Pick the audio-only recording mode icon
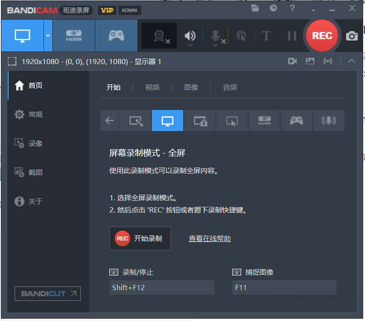The height and width of the screenshot is (321, 365). click(329, 121)
